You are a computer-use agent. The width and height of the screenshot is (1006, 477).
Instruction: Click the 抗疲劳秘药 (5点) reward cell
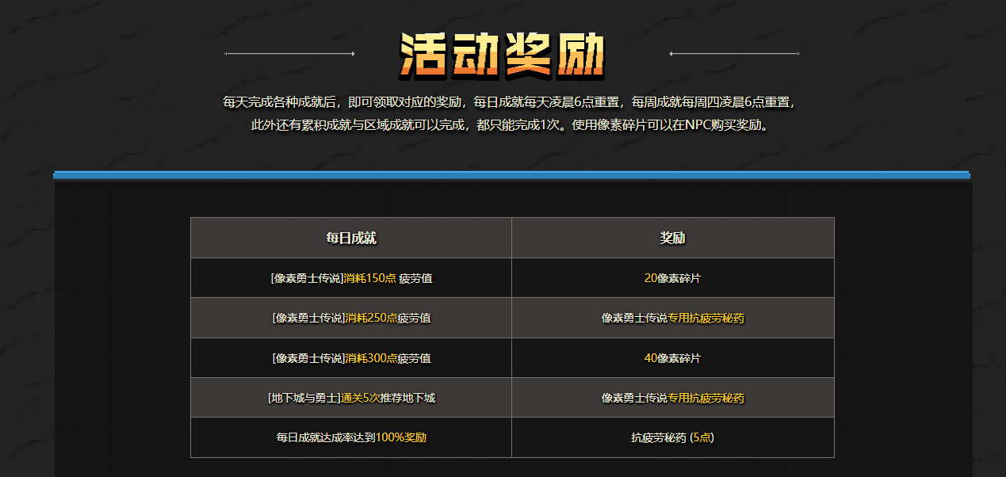click(x=673, y=437)
